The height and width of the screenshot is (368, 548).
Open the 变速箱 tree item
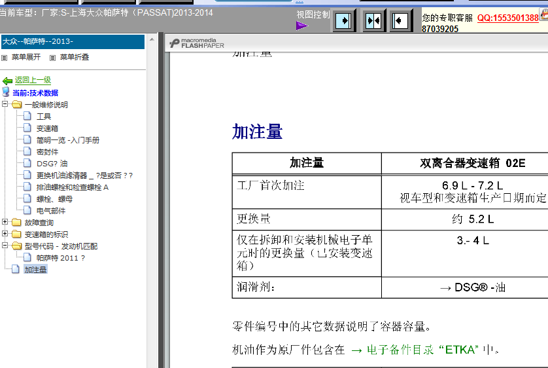point(47,128)
